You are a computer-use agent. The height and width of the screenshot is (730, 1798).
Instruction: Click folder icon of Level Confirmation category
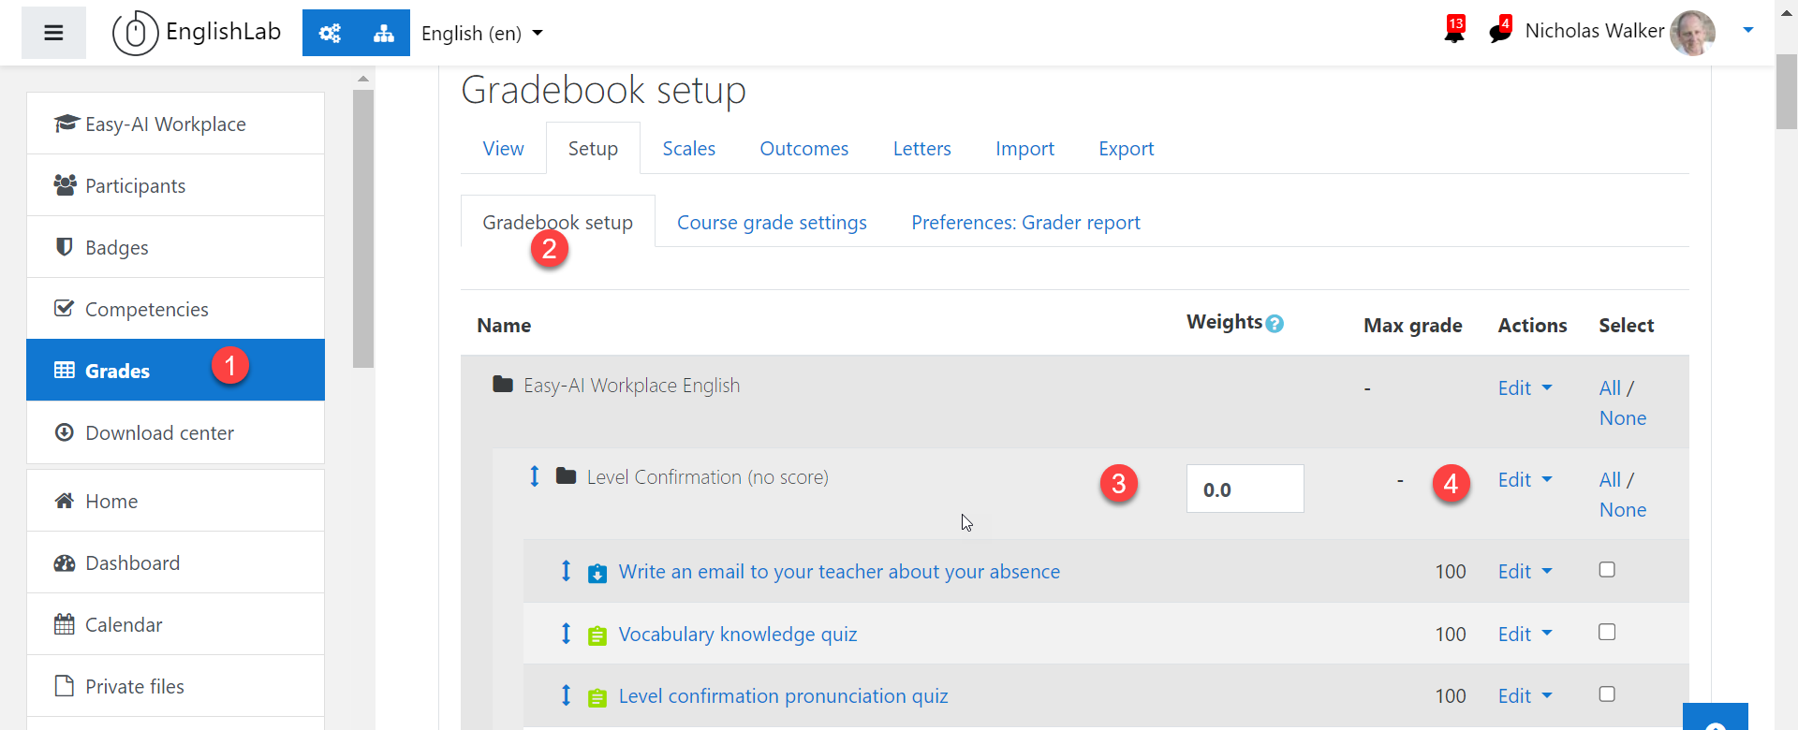pos(566,475)
